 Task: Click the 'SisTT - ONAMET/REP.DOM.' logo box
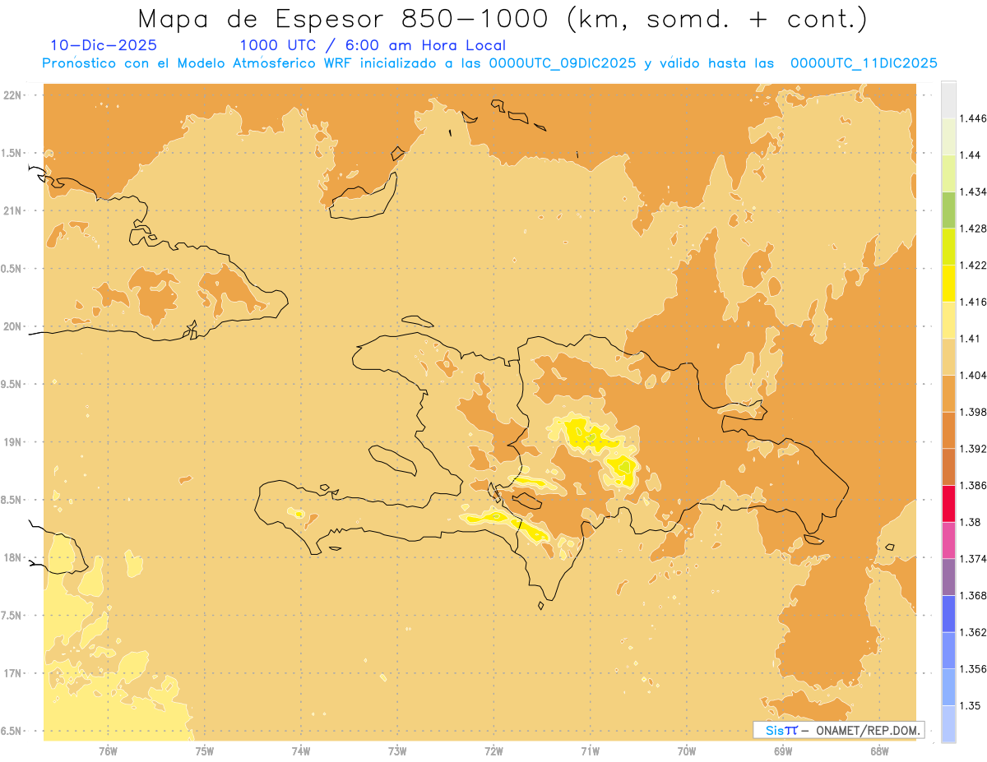pyautogui.click(x=838, y=730)
